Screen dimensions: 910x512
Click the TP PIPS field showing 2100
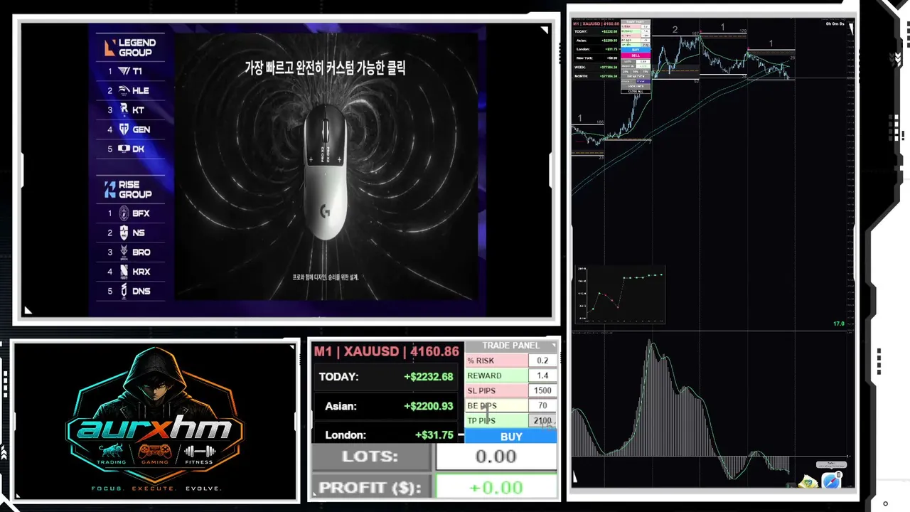coord(542,420)
